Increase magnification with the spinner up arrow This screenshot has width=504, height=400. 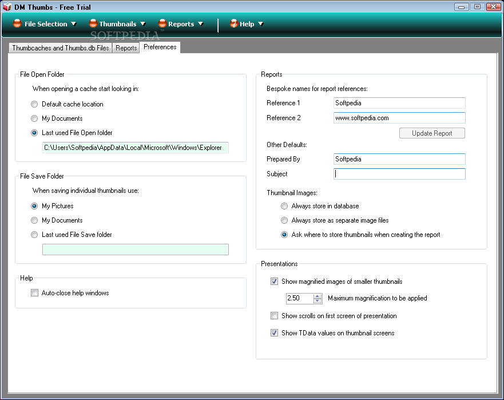318,296
